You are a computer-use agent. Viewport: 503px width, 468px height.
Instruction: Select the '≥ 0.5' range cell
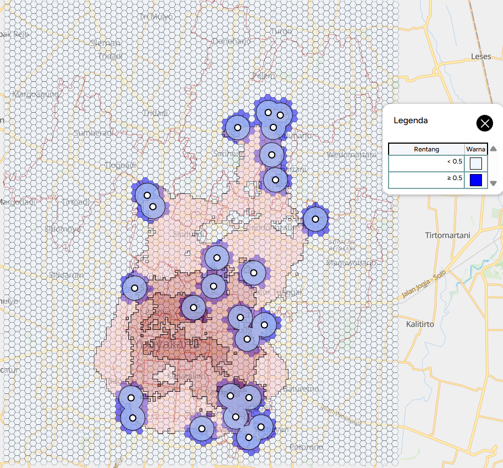pyautogui.click(x=426, y=180)
